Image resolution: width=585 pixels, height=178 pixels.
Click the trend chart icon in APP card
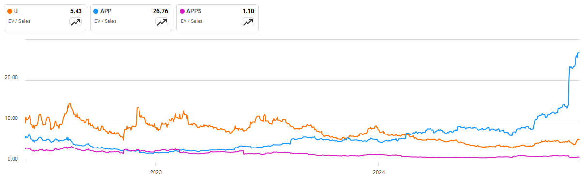162,22
